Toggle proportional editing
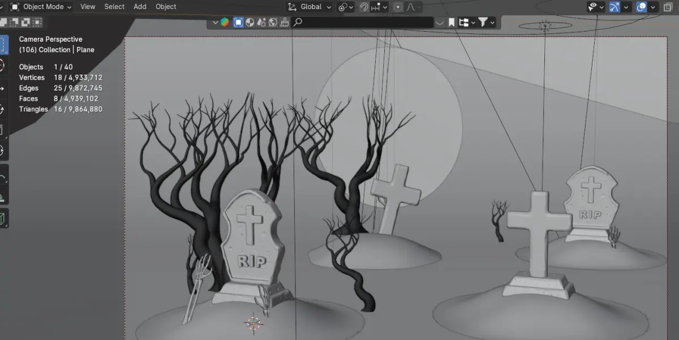The image size is (679, 340). click(398, 7)
